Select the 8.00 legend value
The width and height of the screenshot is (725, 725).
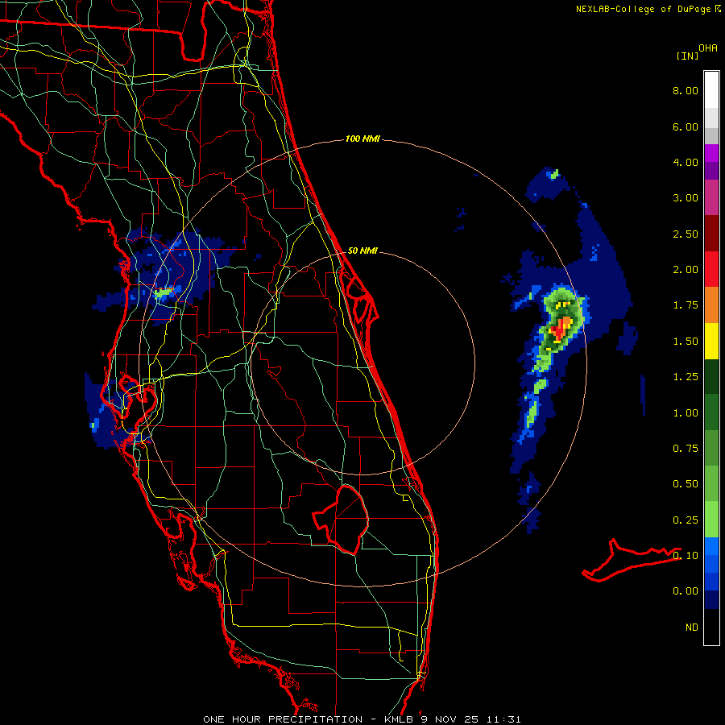coord(686,90)
